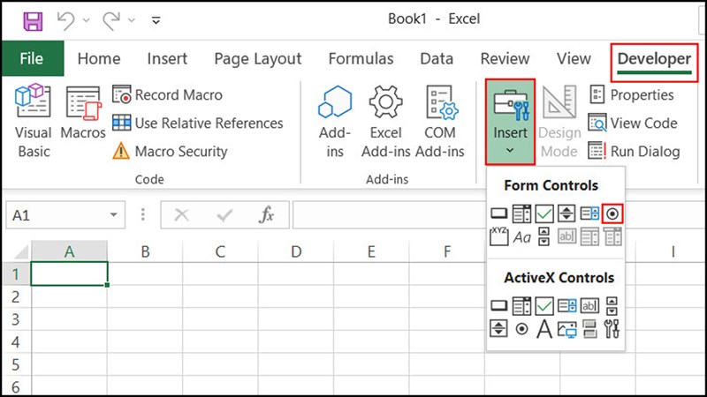This screenshot has height=397, width=707.
Task: Insert ActiveX Combo Box
Action: click(x=521, y=306)
